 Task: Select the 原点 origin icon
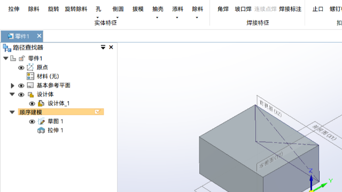(x=30, y=67)
